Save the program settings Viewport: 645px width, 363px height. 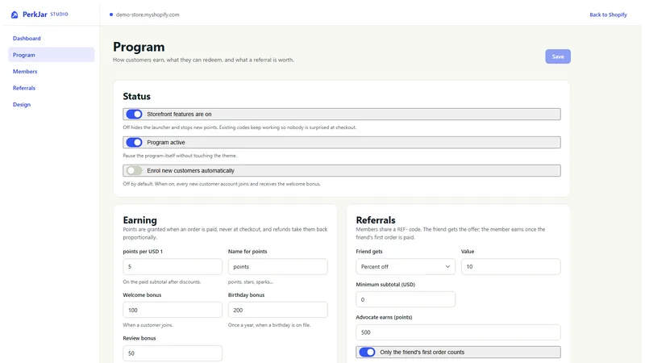coord(558,56)
